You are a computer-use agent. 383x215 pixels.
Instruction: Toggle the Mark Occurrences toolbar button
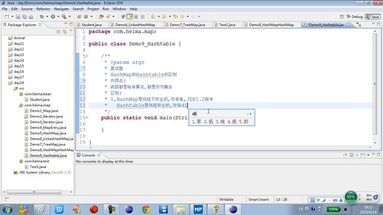tap(130, 17)
